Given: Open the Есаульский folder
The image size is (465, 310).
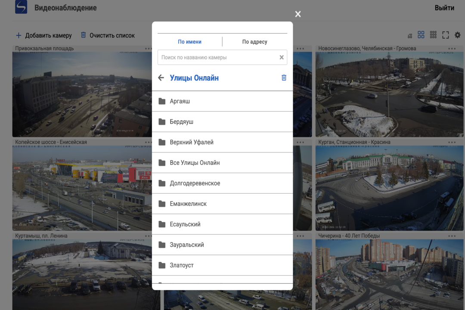Looking at the screenshot, I should point(223,224).
